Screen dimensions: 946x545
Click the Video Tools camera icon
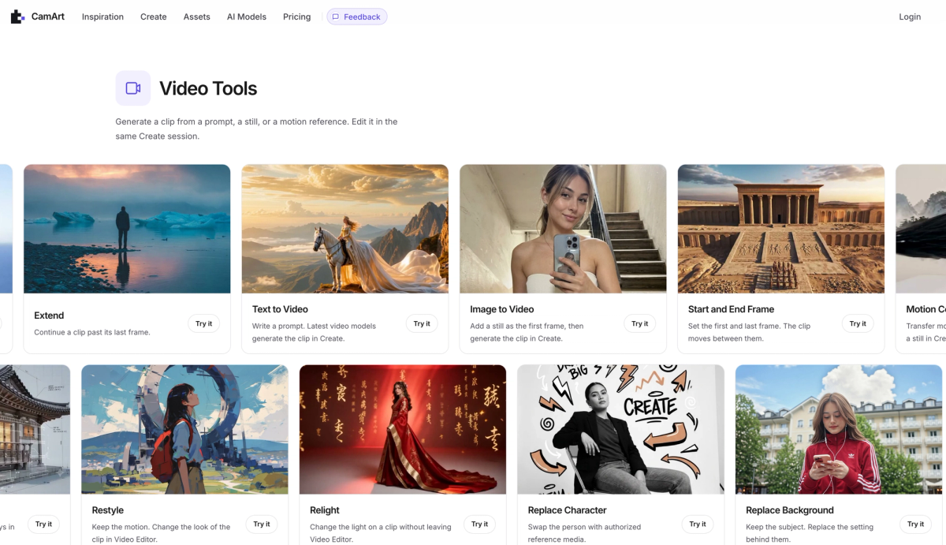(x=133, y=88)
